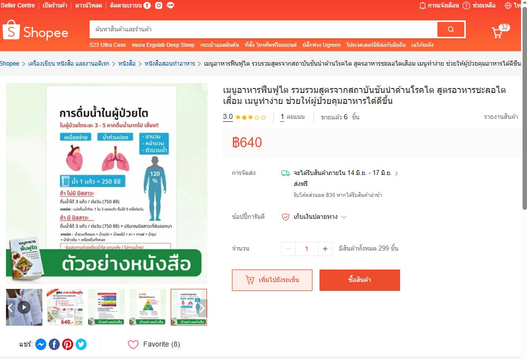Click the ซื้อสินค้า buy now button
The height and width of the screenshot is (359, 527).
pyautogui.click(x=360, y=280)
